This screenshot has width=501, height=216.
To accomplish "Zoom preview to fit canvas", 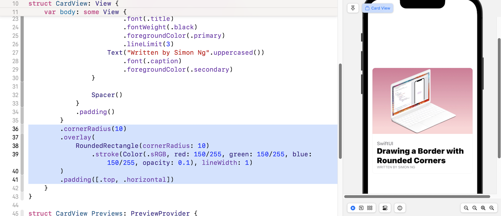I will tap(483, 208).
